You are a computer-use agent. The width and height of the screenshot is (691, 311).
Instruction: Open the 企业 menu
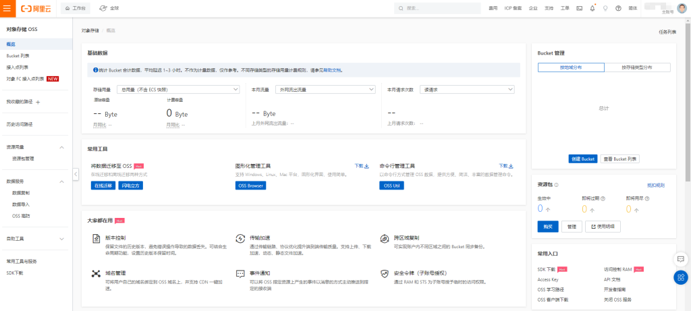(x=533, y=8)
